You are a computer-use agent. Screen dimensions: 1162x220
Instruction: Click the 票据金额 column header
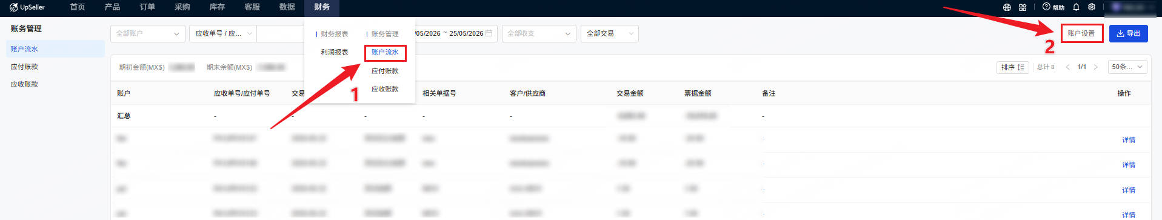tap(698, 93)
